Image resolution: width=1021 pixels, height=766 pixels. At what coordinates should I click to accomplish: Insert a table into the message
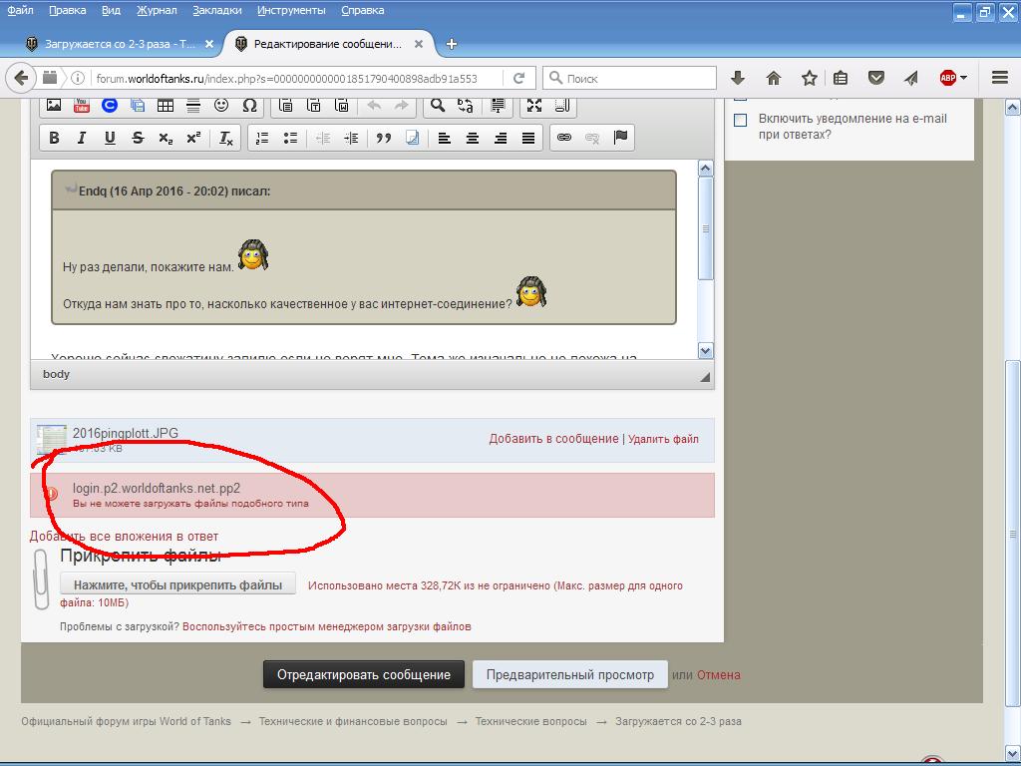coord(166,105)
